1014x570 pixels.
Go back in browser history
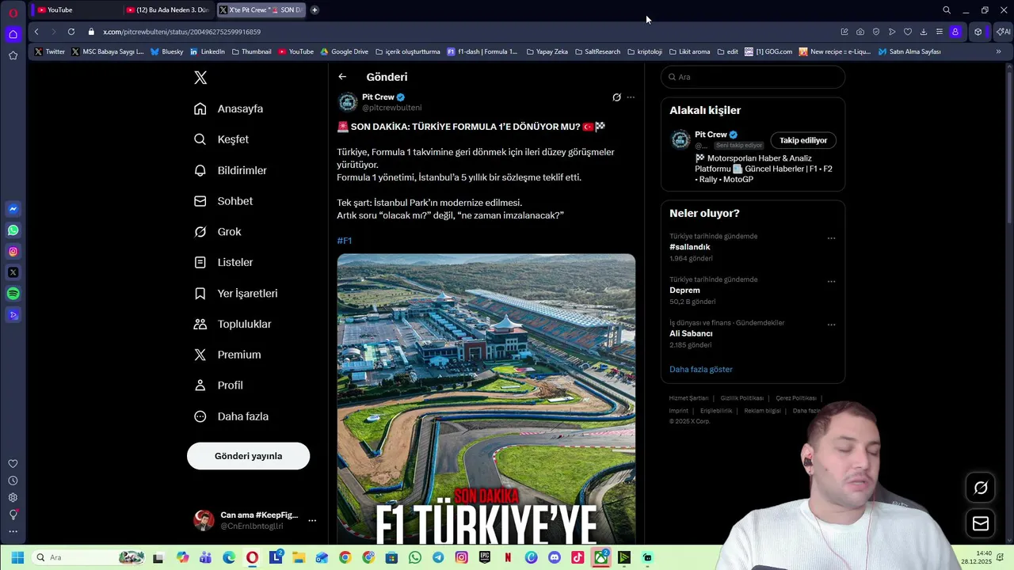pos(36,32)
